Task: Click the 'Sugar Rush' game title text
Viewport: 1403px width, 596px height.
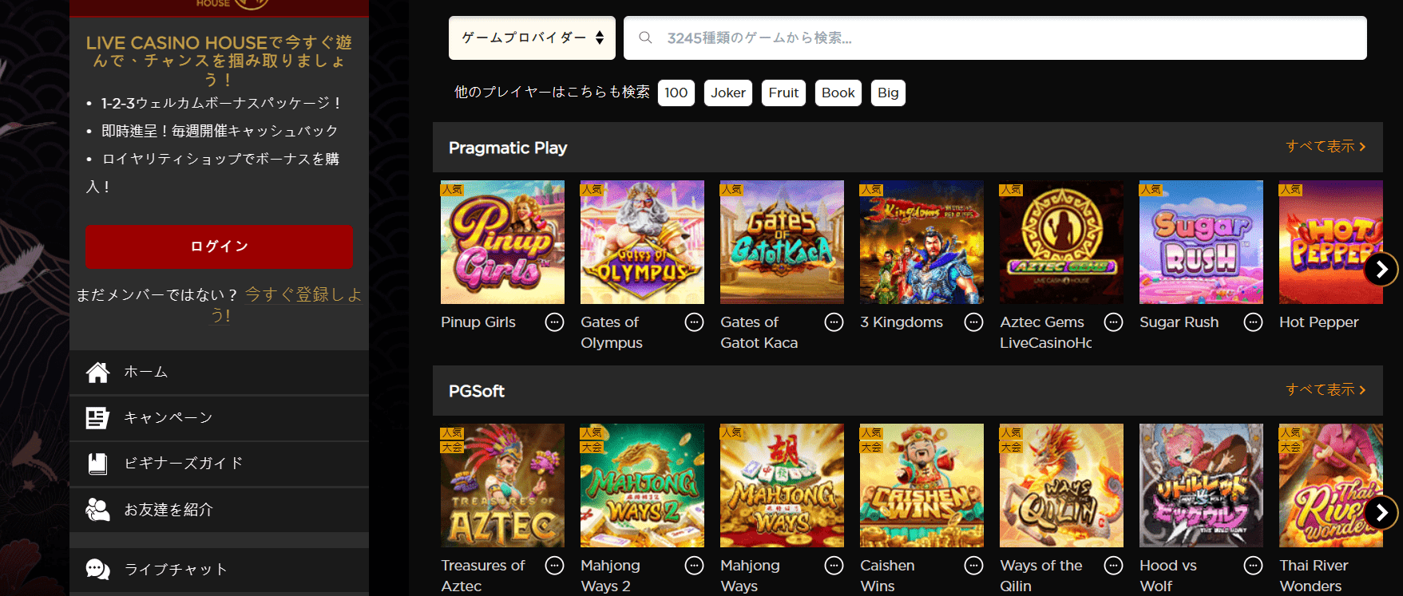Action: [x=1179, y=322]
